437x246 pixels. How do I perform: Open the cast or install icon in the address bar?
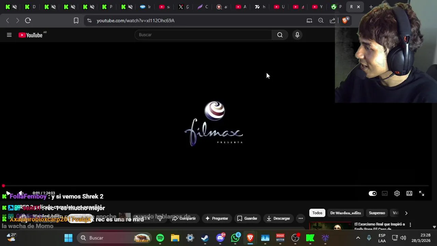coord(309,20)
